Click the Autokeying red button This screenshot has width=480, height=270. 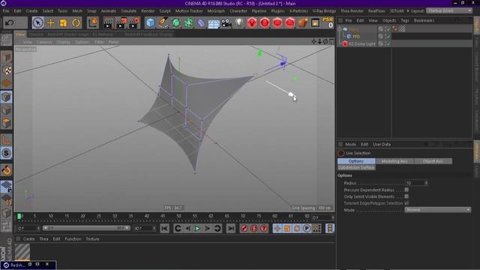point(254,228)
